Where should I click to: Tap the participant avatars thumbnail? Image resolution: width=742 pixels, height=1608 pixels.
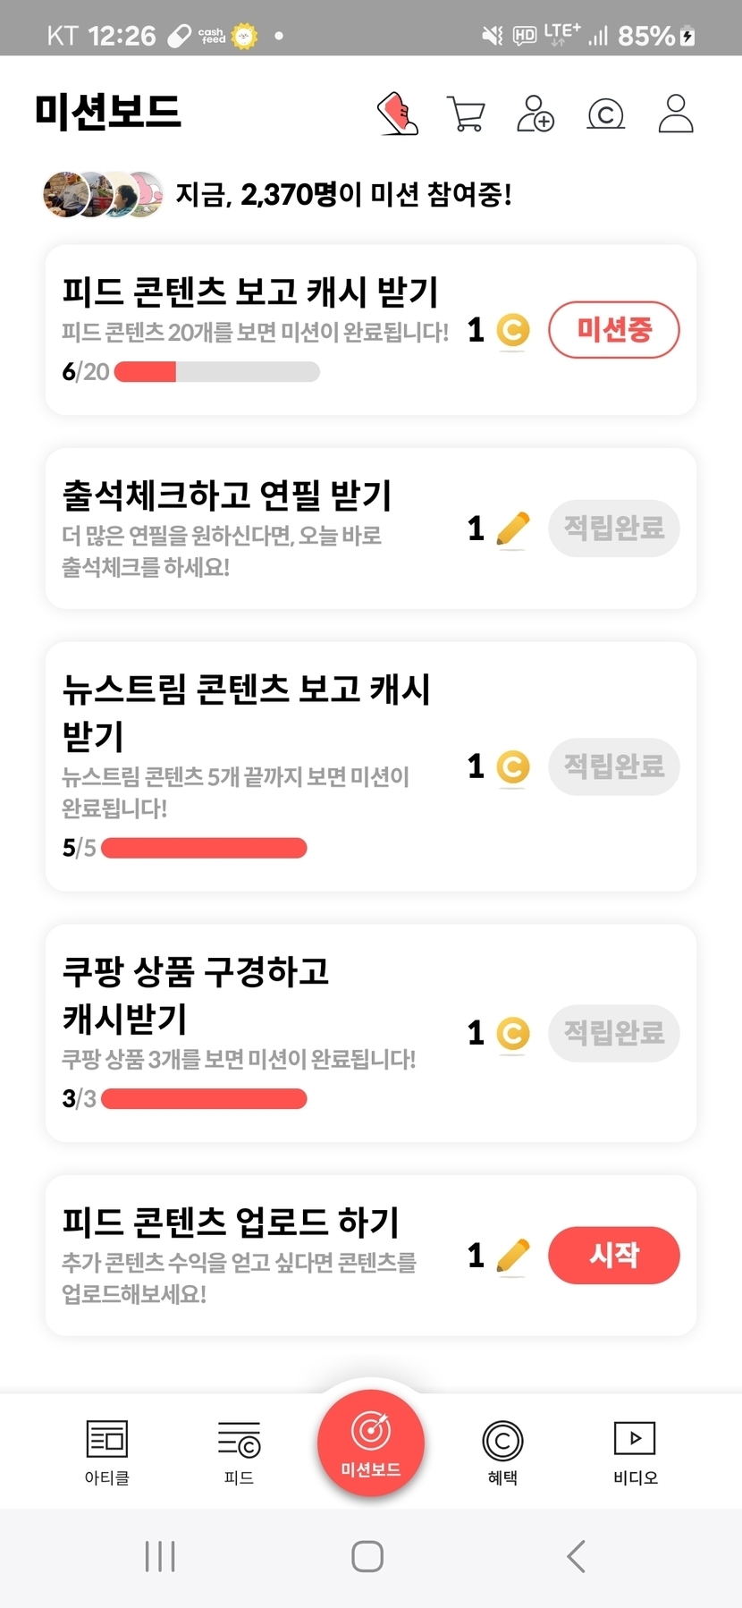[104, 194]
